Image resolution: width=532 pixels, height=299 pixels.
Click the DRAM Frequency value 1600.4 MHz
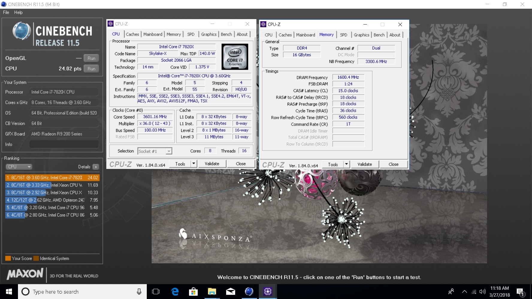click(x=348, y=77)
